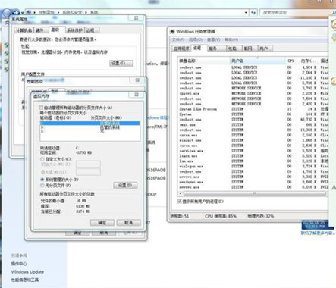Sort processes by CPU column header
The height and width of the screenshot is (288, 336).
(x=291, y=61)
